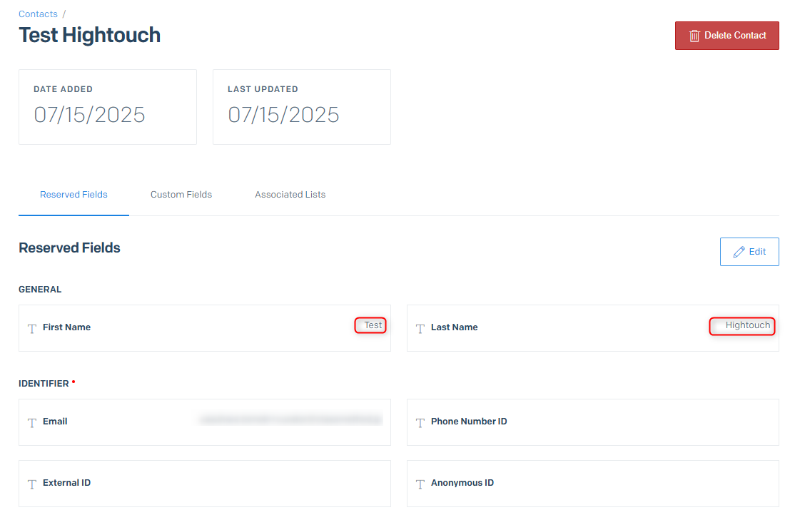
Task: Select the First Name value "Test"
Action: coord(373,325)
